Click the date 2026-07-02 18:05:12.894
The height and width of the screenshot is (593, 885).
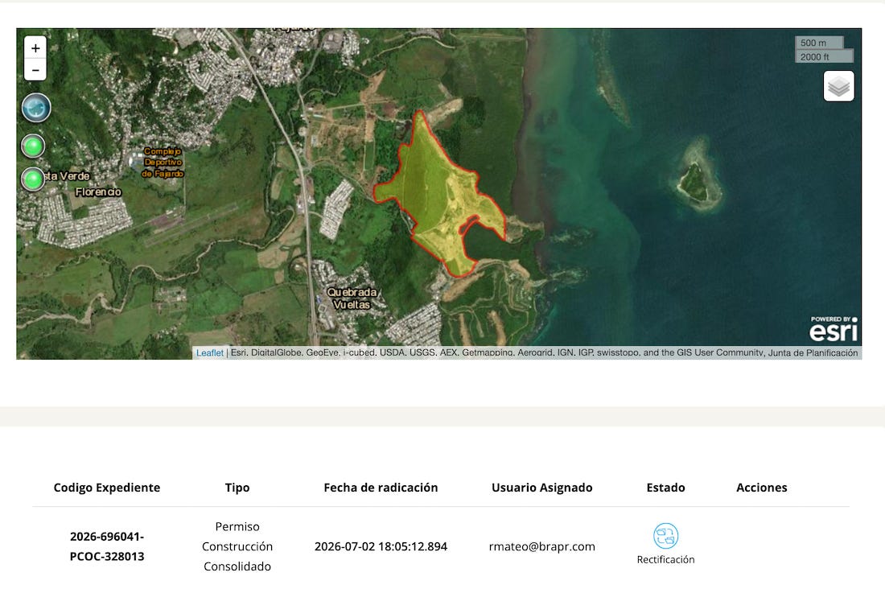(x=381, y=546)
